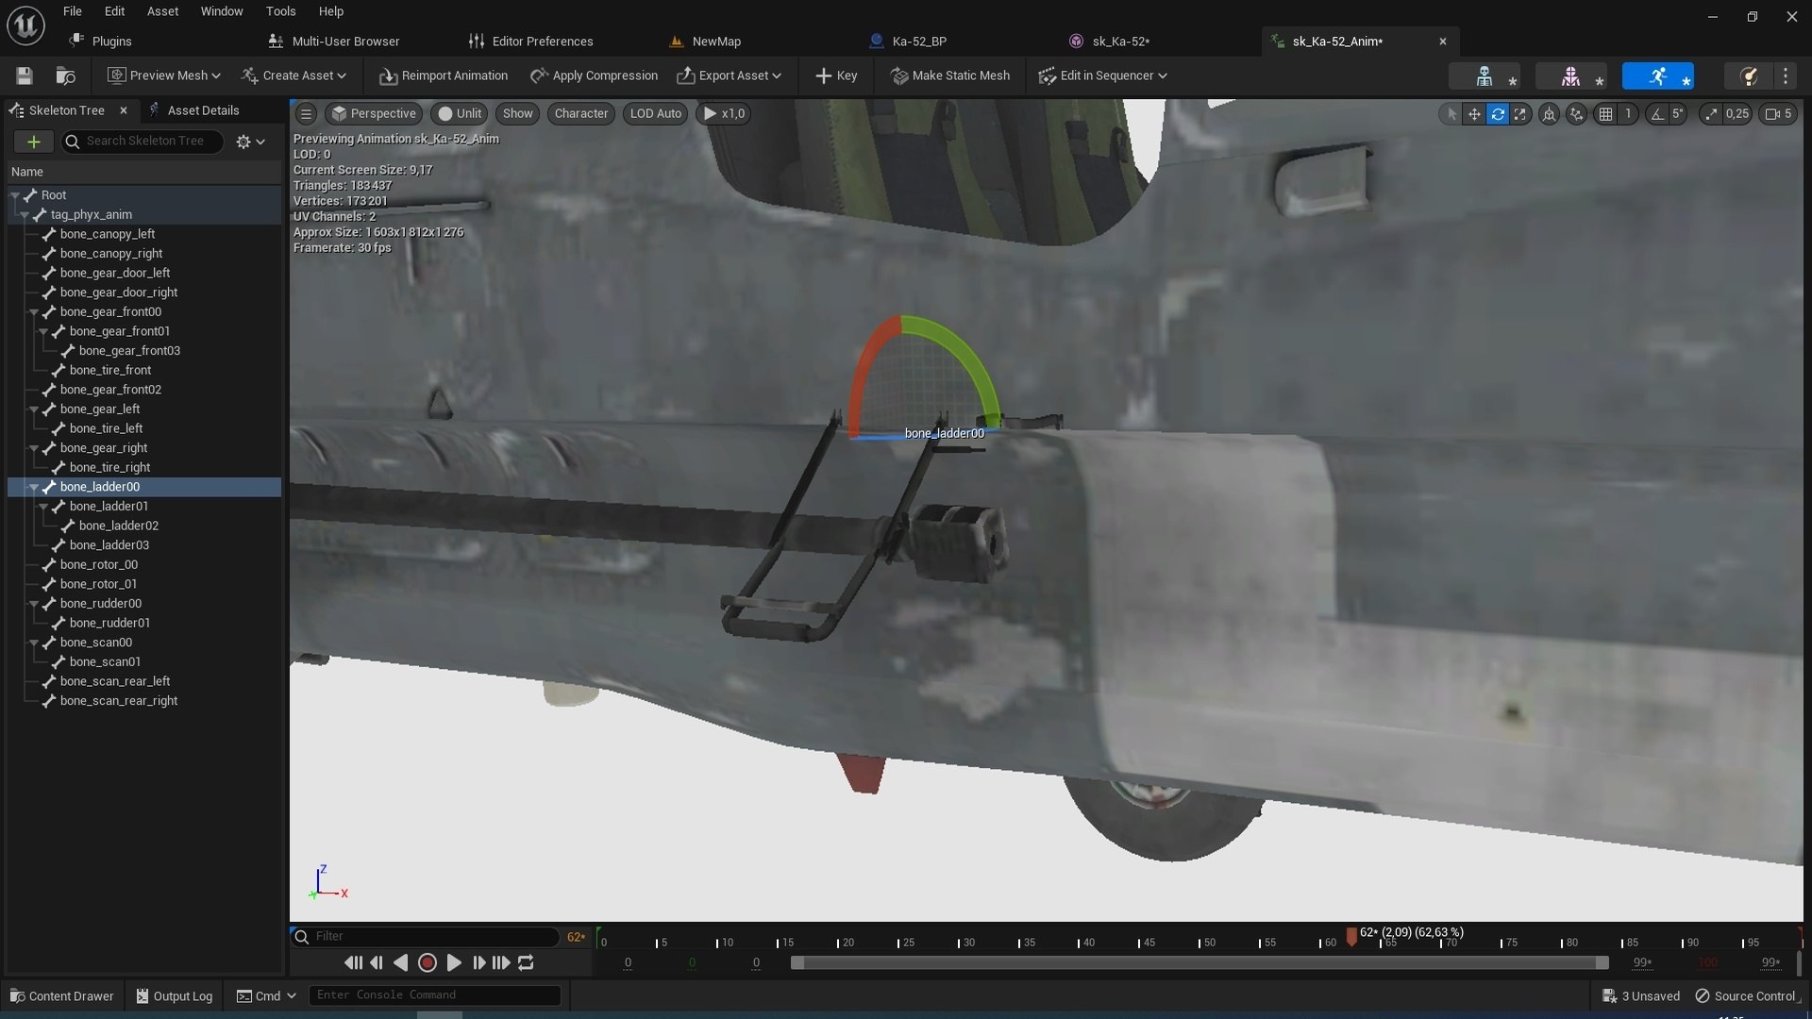This screenshot has height=1019, width=1812.
Task: Step forward one frame
Action: coord(478,962)
